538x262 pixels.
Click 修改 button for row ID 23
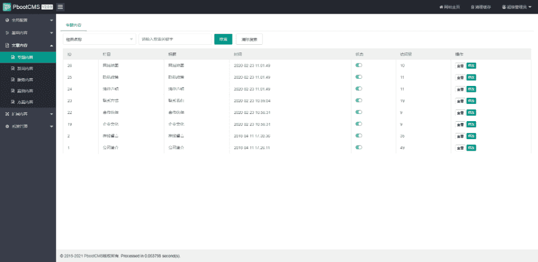(x=471, y=101)
